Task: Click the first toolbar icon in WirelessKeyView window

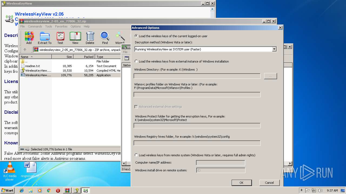Action: [127, 58]
